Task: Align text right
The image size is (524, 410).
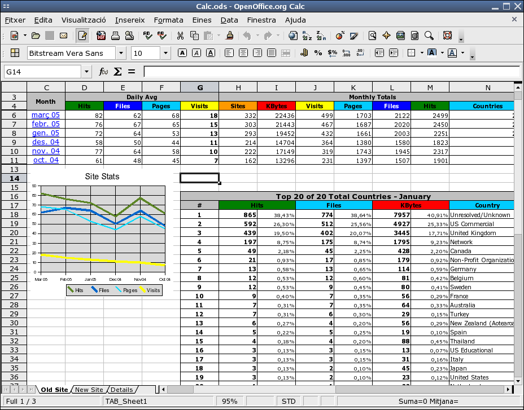Action: (x=257, y=53)
